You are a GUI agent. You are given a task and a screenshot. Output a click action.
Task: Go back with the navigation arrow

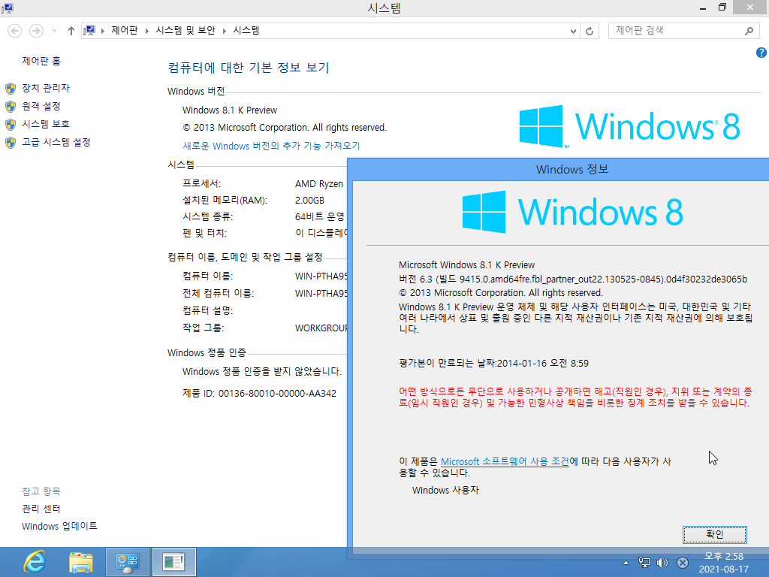coord(15,31)
